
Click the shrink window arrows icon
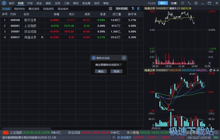189,3
